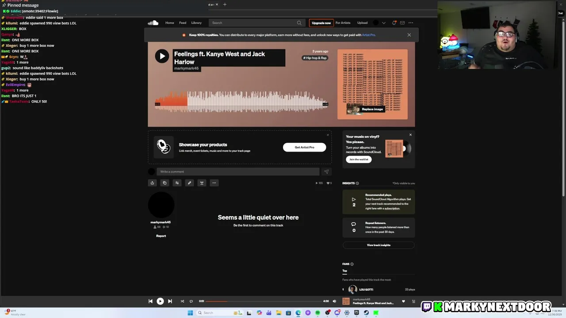Image resolution: width=566 pixels, height=318 pixels.
Task: Click the Fans info icon
Action: 352,264
